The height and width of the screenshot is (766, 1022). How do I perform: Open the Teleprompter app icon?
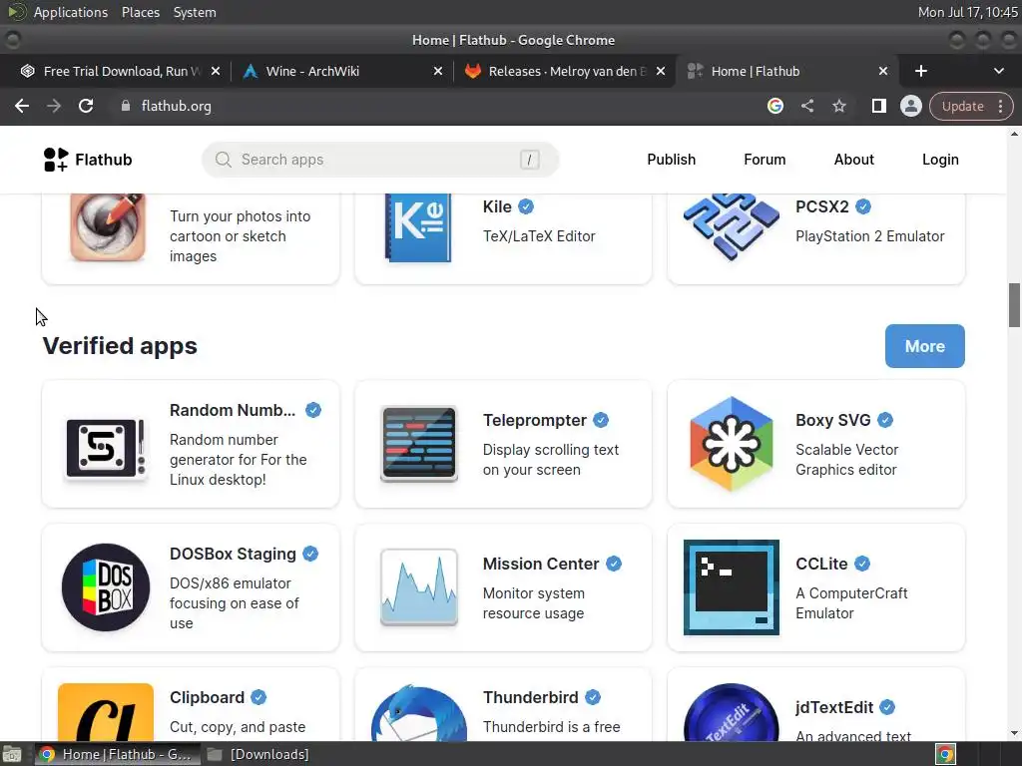[x=418, y=444]
